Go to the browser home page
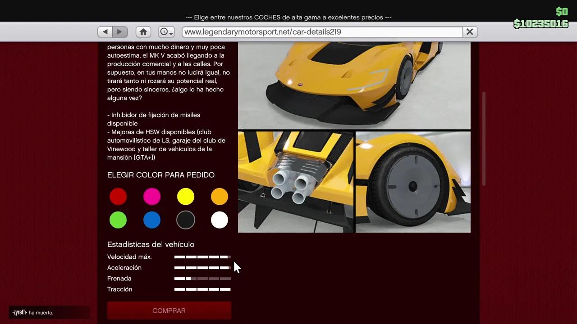Viewport: 577px width, 324px height. point(143,31)
